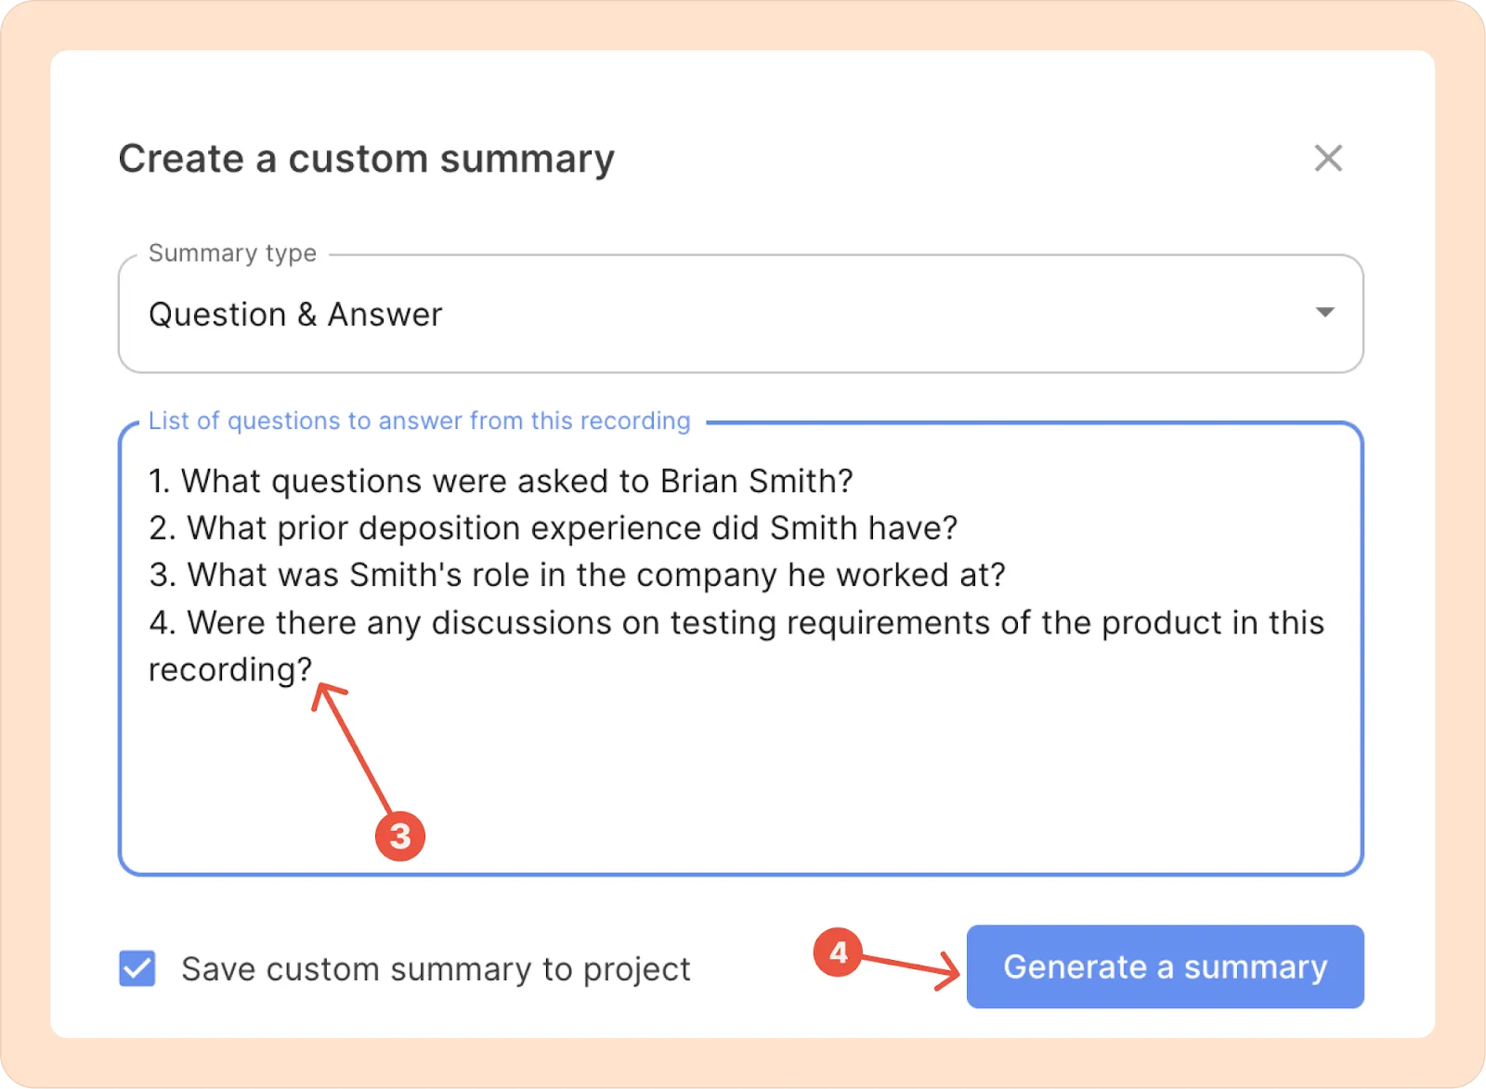1486x1089 pixels.
Task: Click the selected "Question & Answer" value
Action: [295, 315]
